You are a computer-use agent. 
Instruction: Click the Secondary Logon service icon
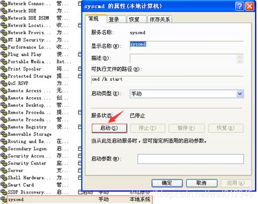coord(4,148)
